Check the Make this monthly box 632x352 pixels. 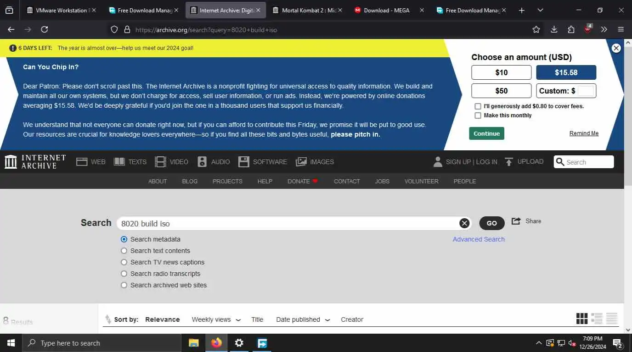pos(478,115)
